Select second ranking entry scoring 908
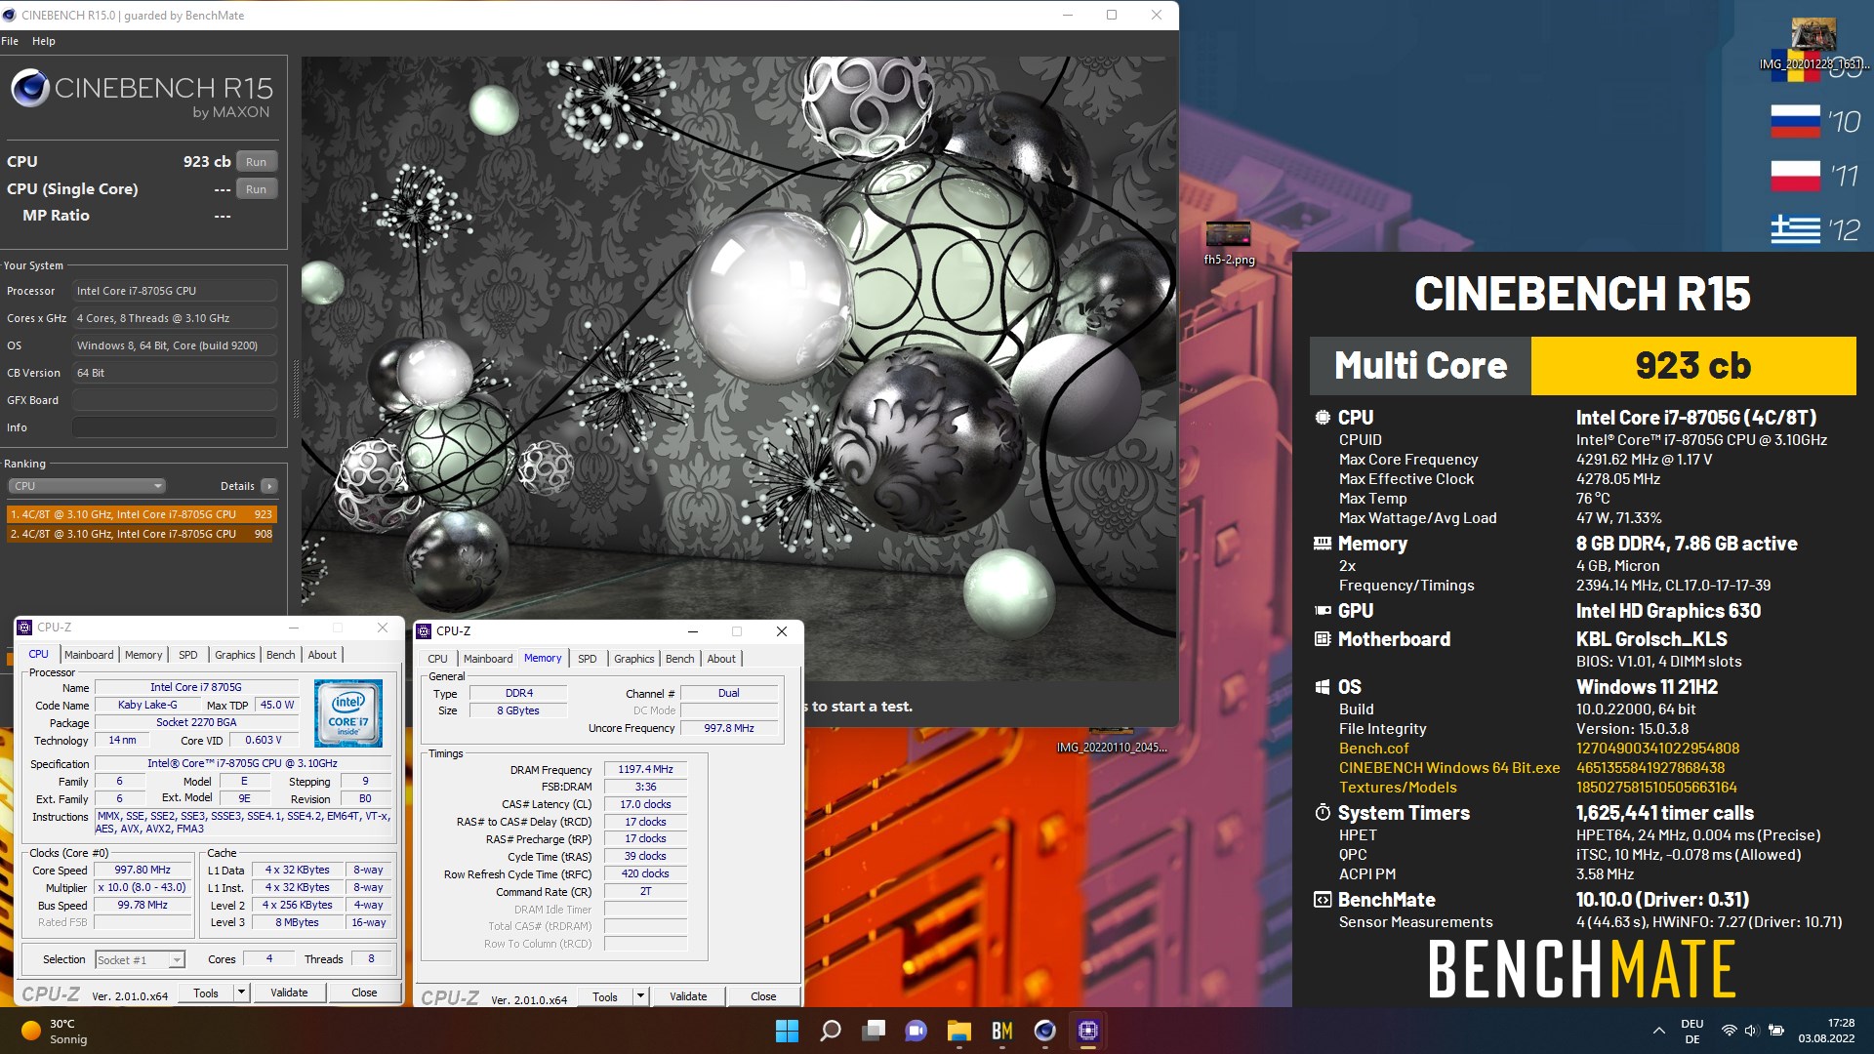This screenshot has width=1874, height=1054. pos(142,534)
